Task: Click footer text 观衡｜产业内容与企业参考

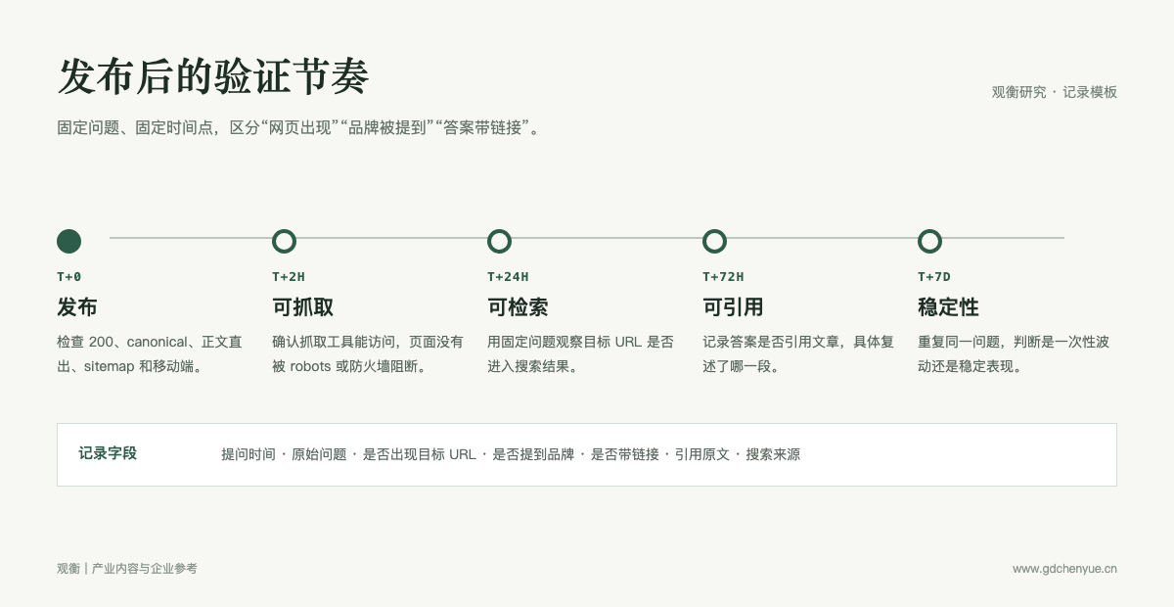Action: coord(127,568)
